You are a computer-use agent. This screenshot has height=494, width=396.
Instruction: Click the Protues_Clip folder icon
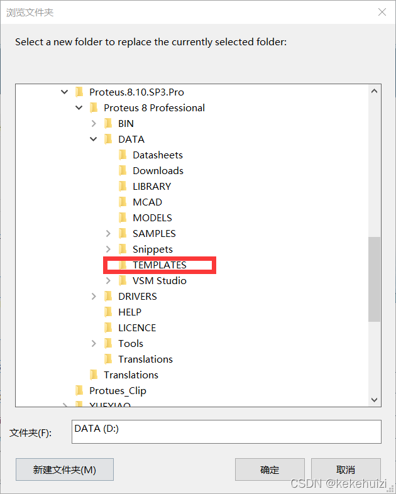(x=79, y=391)
